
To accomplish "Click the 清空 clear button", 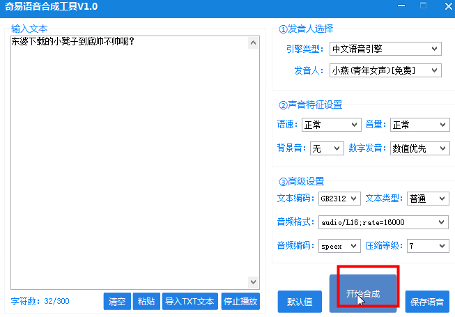I will (x=117, y=302).
